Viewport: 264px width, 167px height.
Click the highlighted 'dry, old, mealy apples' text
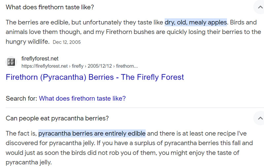(196, 22)
